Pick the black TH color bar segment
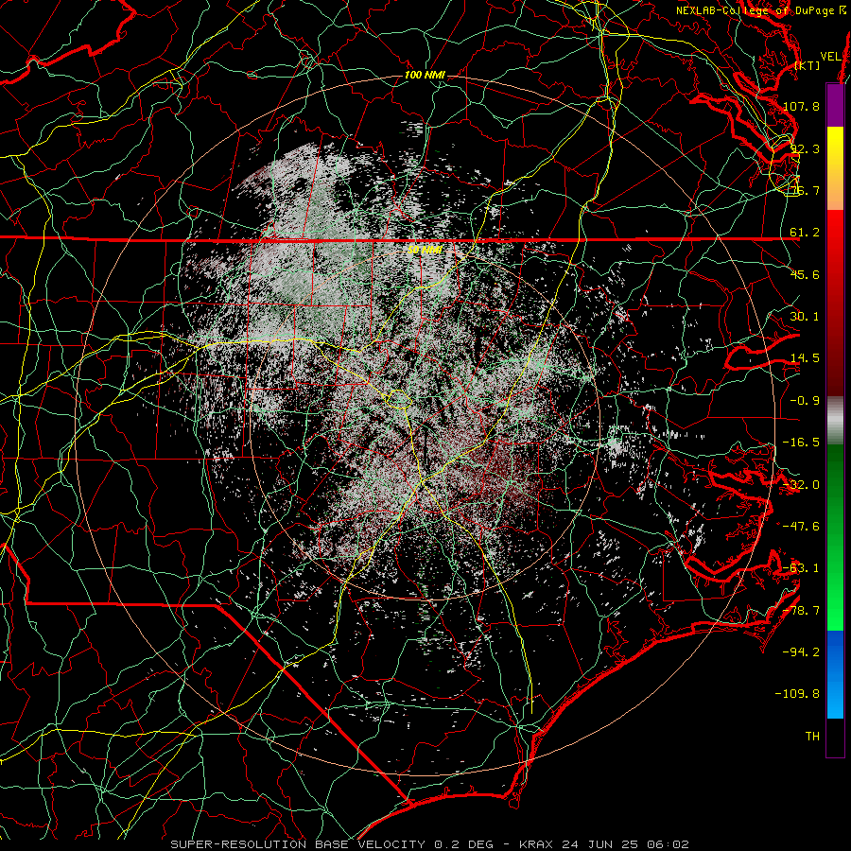This screenshot has height=851, width=851. click(835, 738)
